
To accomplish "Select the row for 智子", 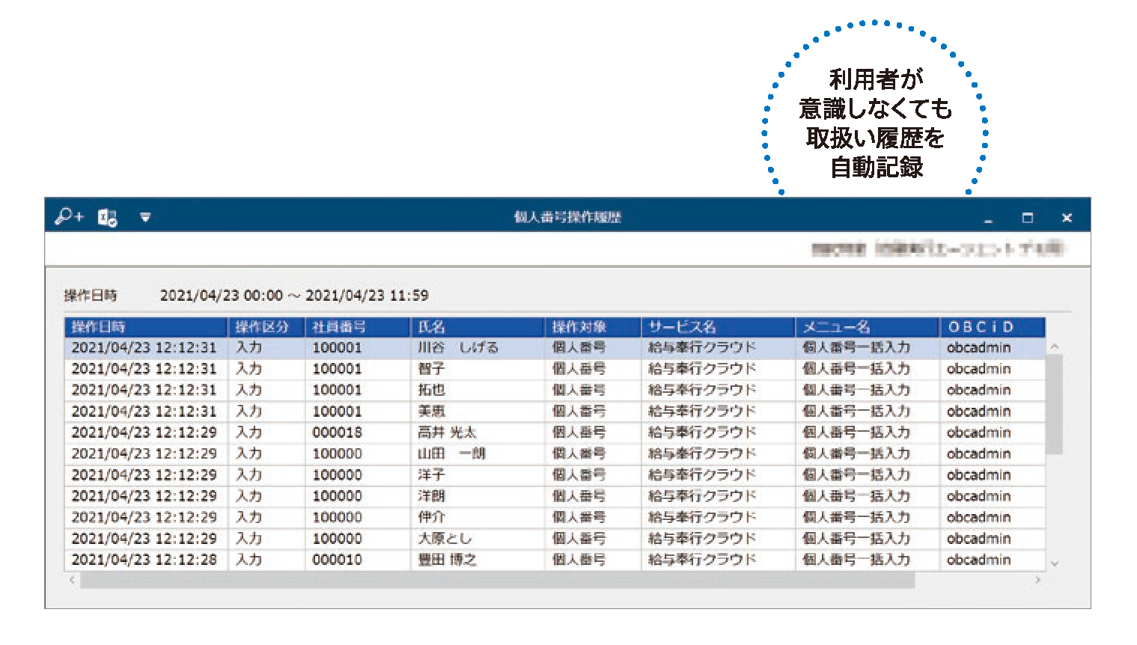I will tap(555, 369).
